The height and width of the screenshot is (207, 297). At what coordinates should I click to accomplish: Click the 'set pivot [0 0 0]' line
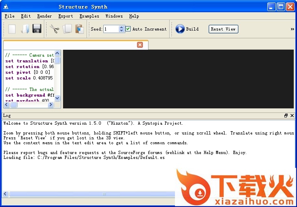click(x=28, y=72)
